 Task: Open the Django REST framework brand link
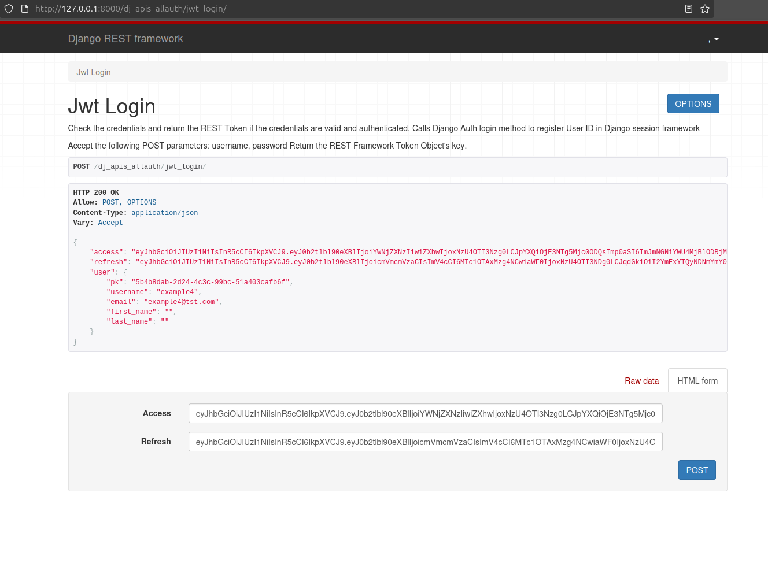[x=125, y=38]
